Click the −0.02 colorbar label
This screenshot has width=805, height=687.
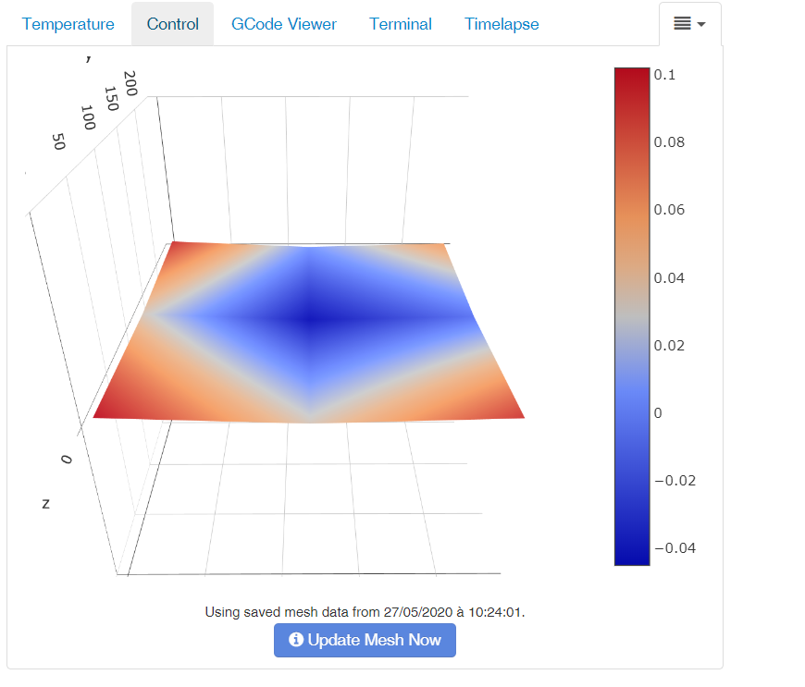[x=675, y=481]
